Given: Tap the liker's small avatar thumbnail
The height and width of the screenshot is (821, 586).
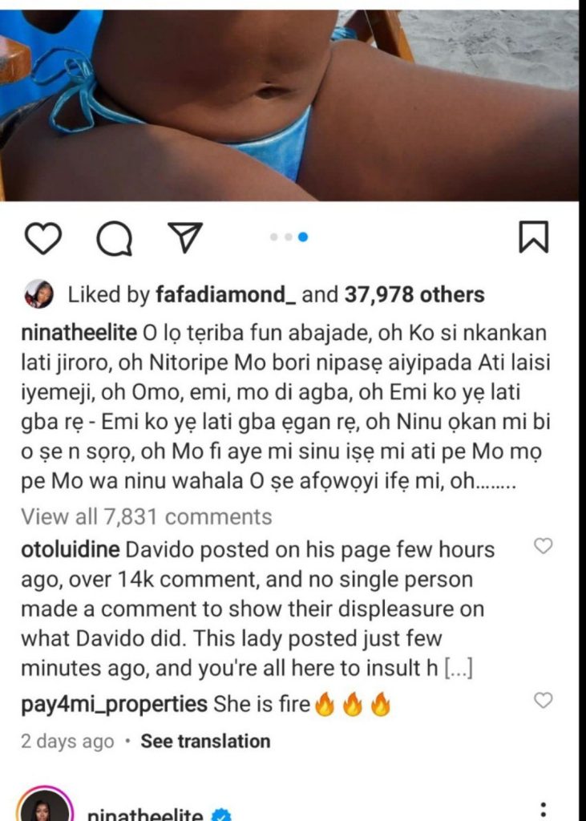Looking at the screenshot, I should (38, 294).
